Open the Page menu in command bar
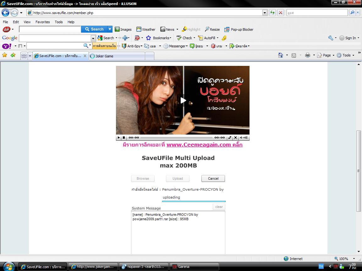 pos(326,55)
